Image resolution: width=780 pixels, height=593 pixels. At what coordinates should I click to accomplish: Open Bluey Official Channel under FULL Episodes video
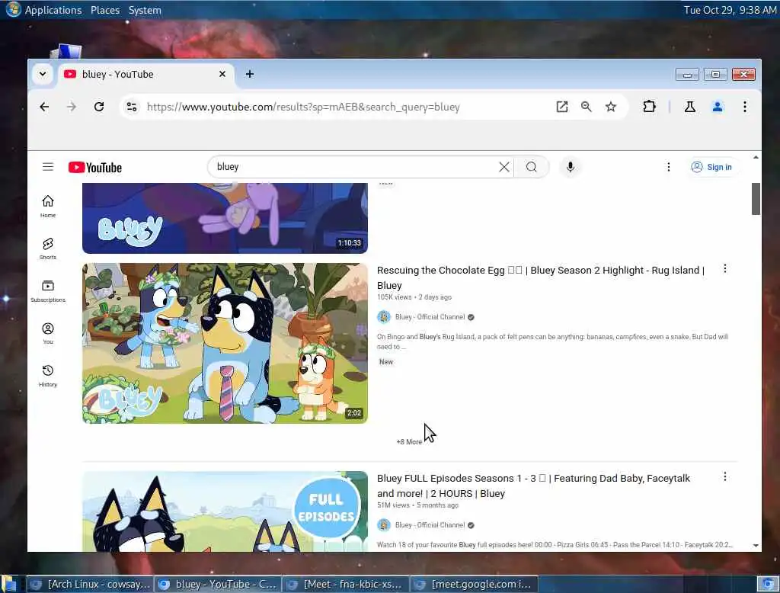tap(430, 525)
